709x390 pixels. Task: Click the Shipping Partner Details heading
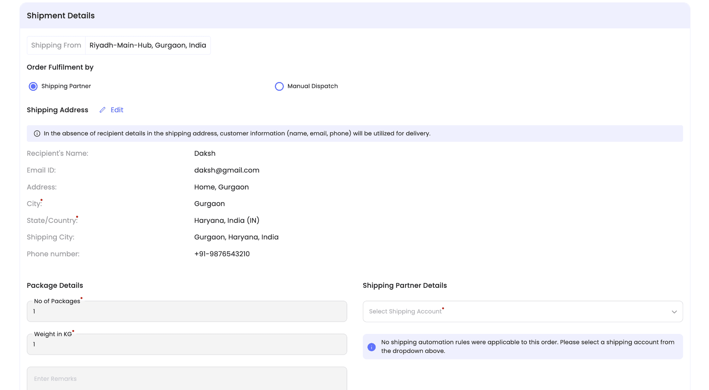click(x=405, y=285)
